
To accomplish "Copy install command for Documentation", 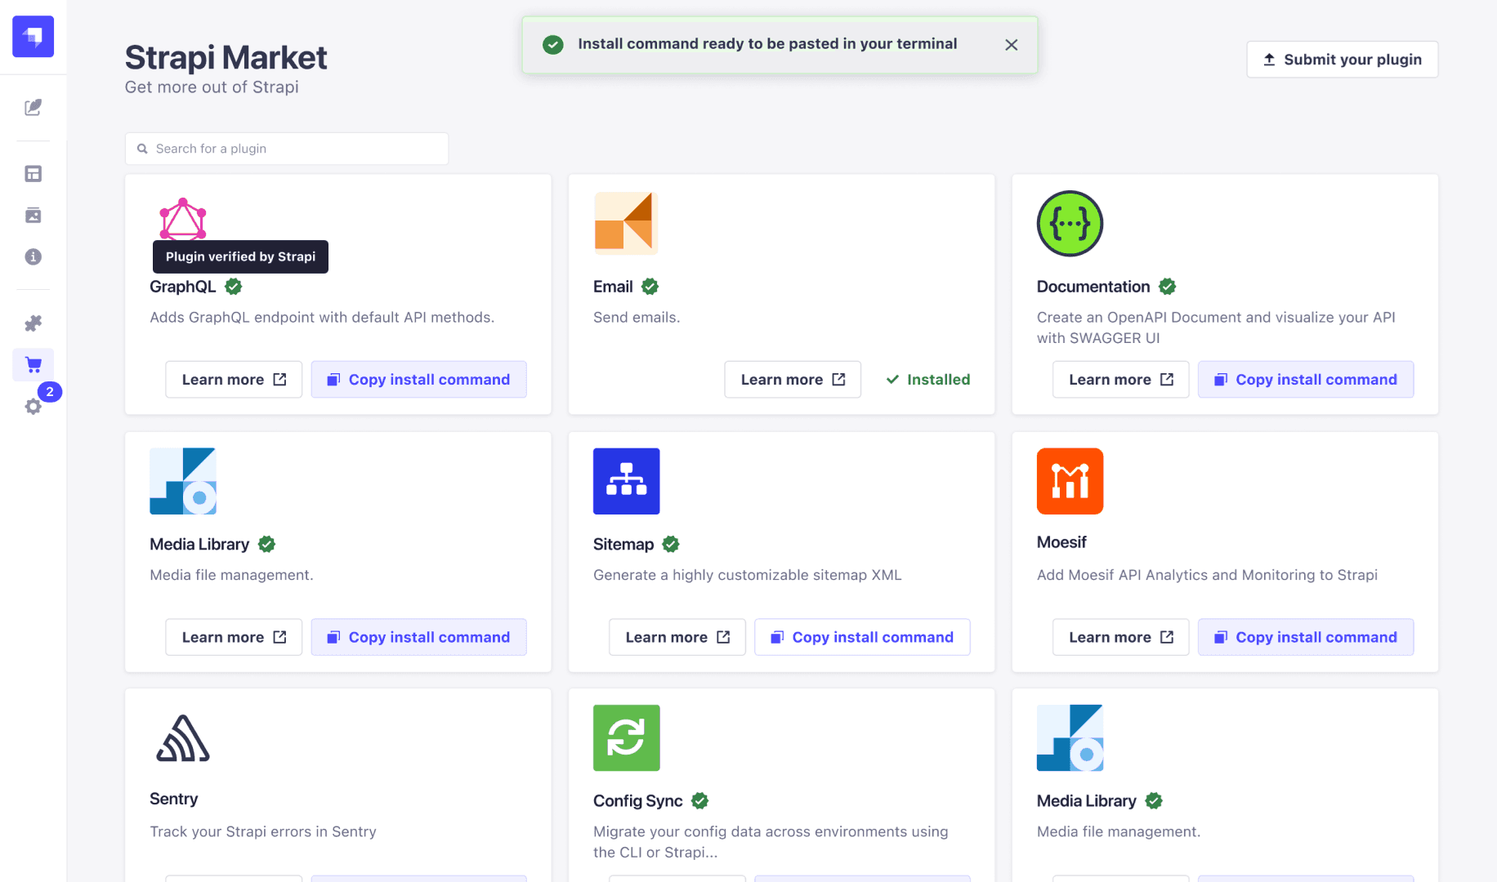I will [x=1306, y=380].
